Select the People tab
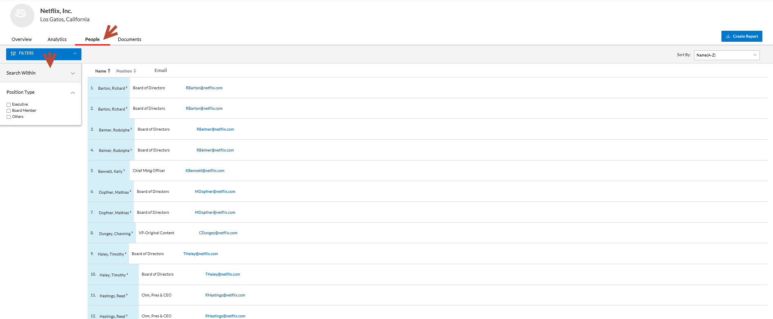 [x=92, y=39]
